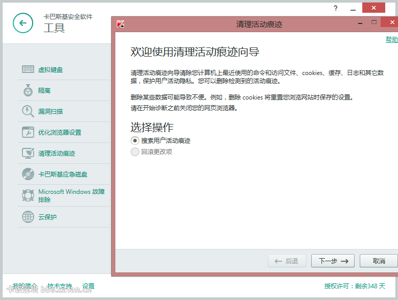Image resolution: width=398 pixels, height=300 pixels.
Task: Click the vulnerability scan magnifier icon
Action: (28, 111)
